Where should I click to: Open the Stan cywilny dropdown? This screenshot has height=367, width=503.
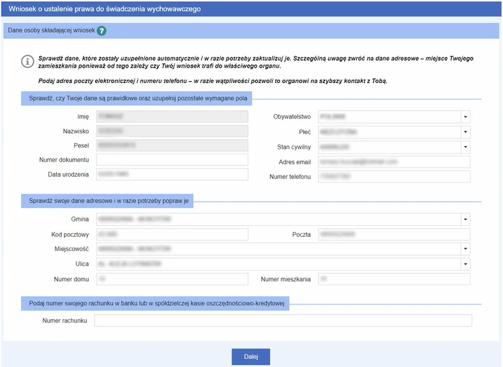tap(465, 147)
